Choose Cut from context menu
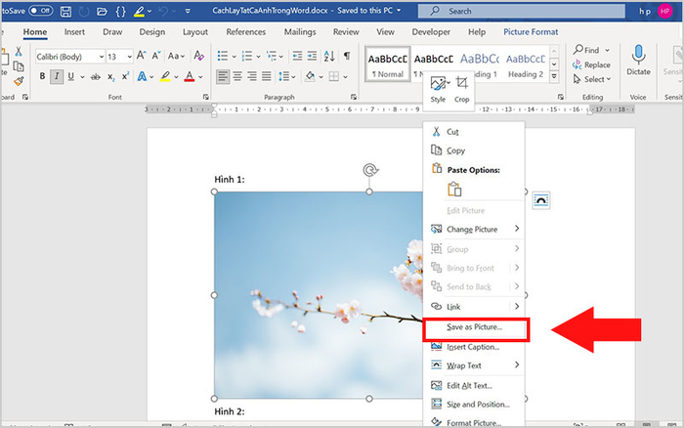The width and height of the screenshot is (684, 428). click(x=474, y=132)
